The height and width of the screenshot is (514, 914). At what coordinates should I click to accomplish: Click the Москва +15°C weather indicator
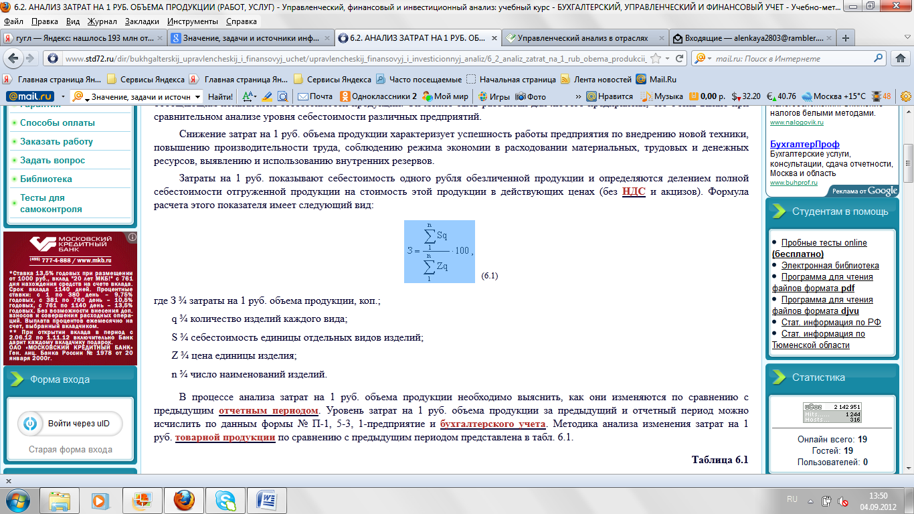click(x=834, y=96)
